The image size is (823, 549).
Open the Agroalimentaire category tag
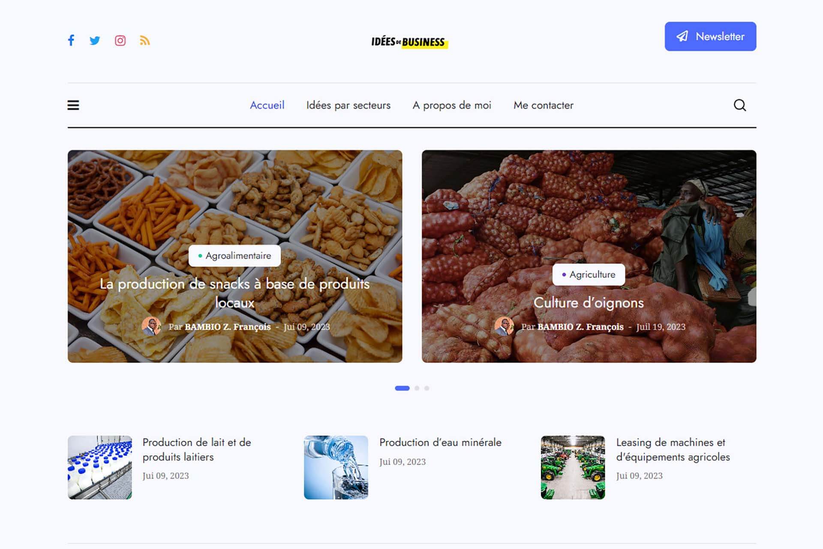pyautogui.click(x=234, y=256)
